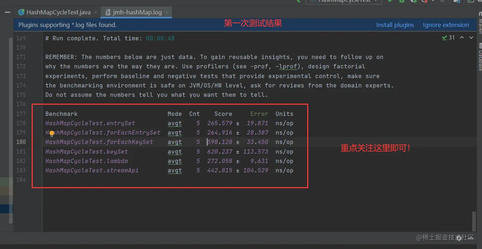
Task: Click the score value 265.579
Action: (x=220, y=123)
